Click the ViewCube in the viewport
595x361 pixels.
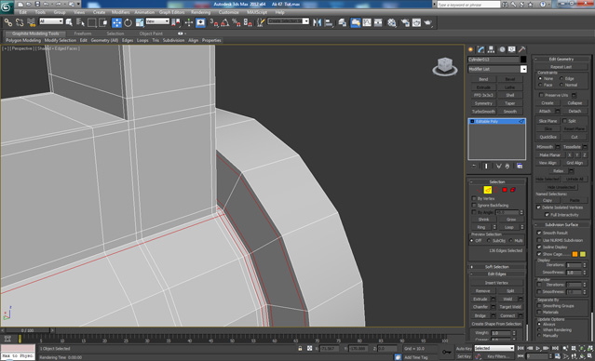(445, 66)
